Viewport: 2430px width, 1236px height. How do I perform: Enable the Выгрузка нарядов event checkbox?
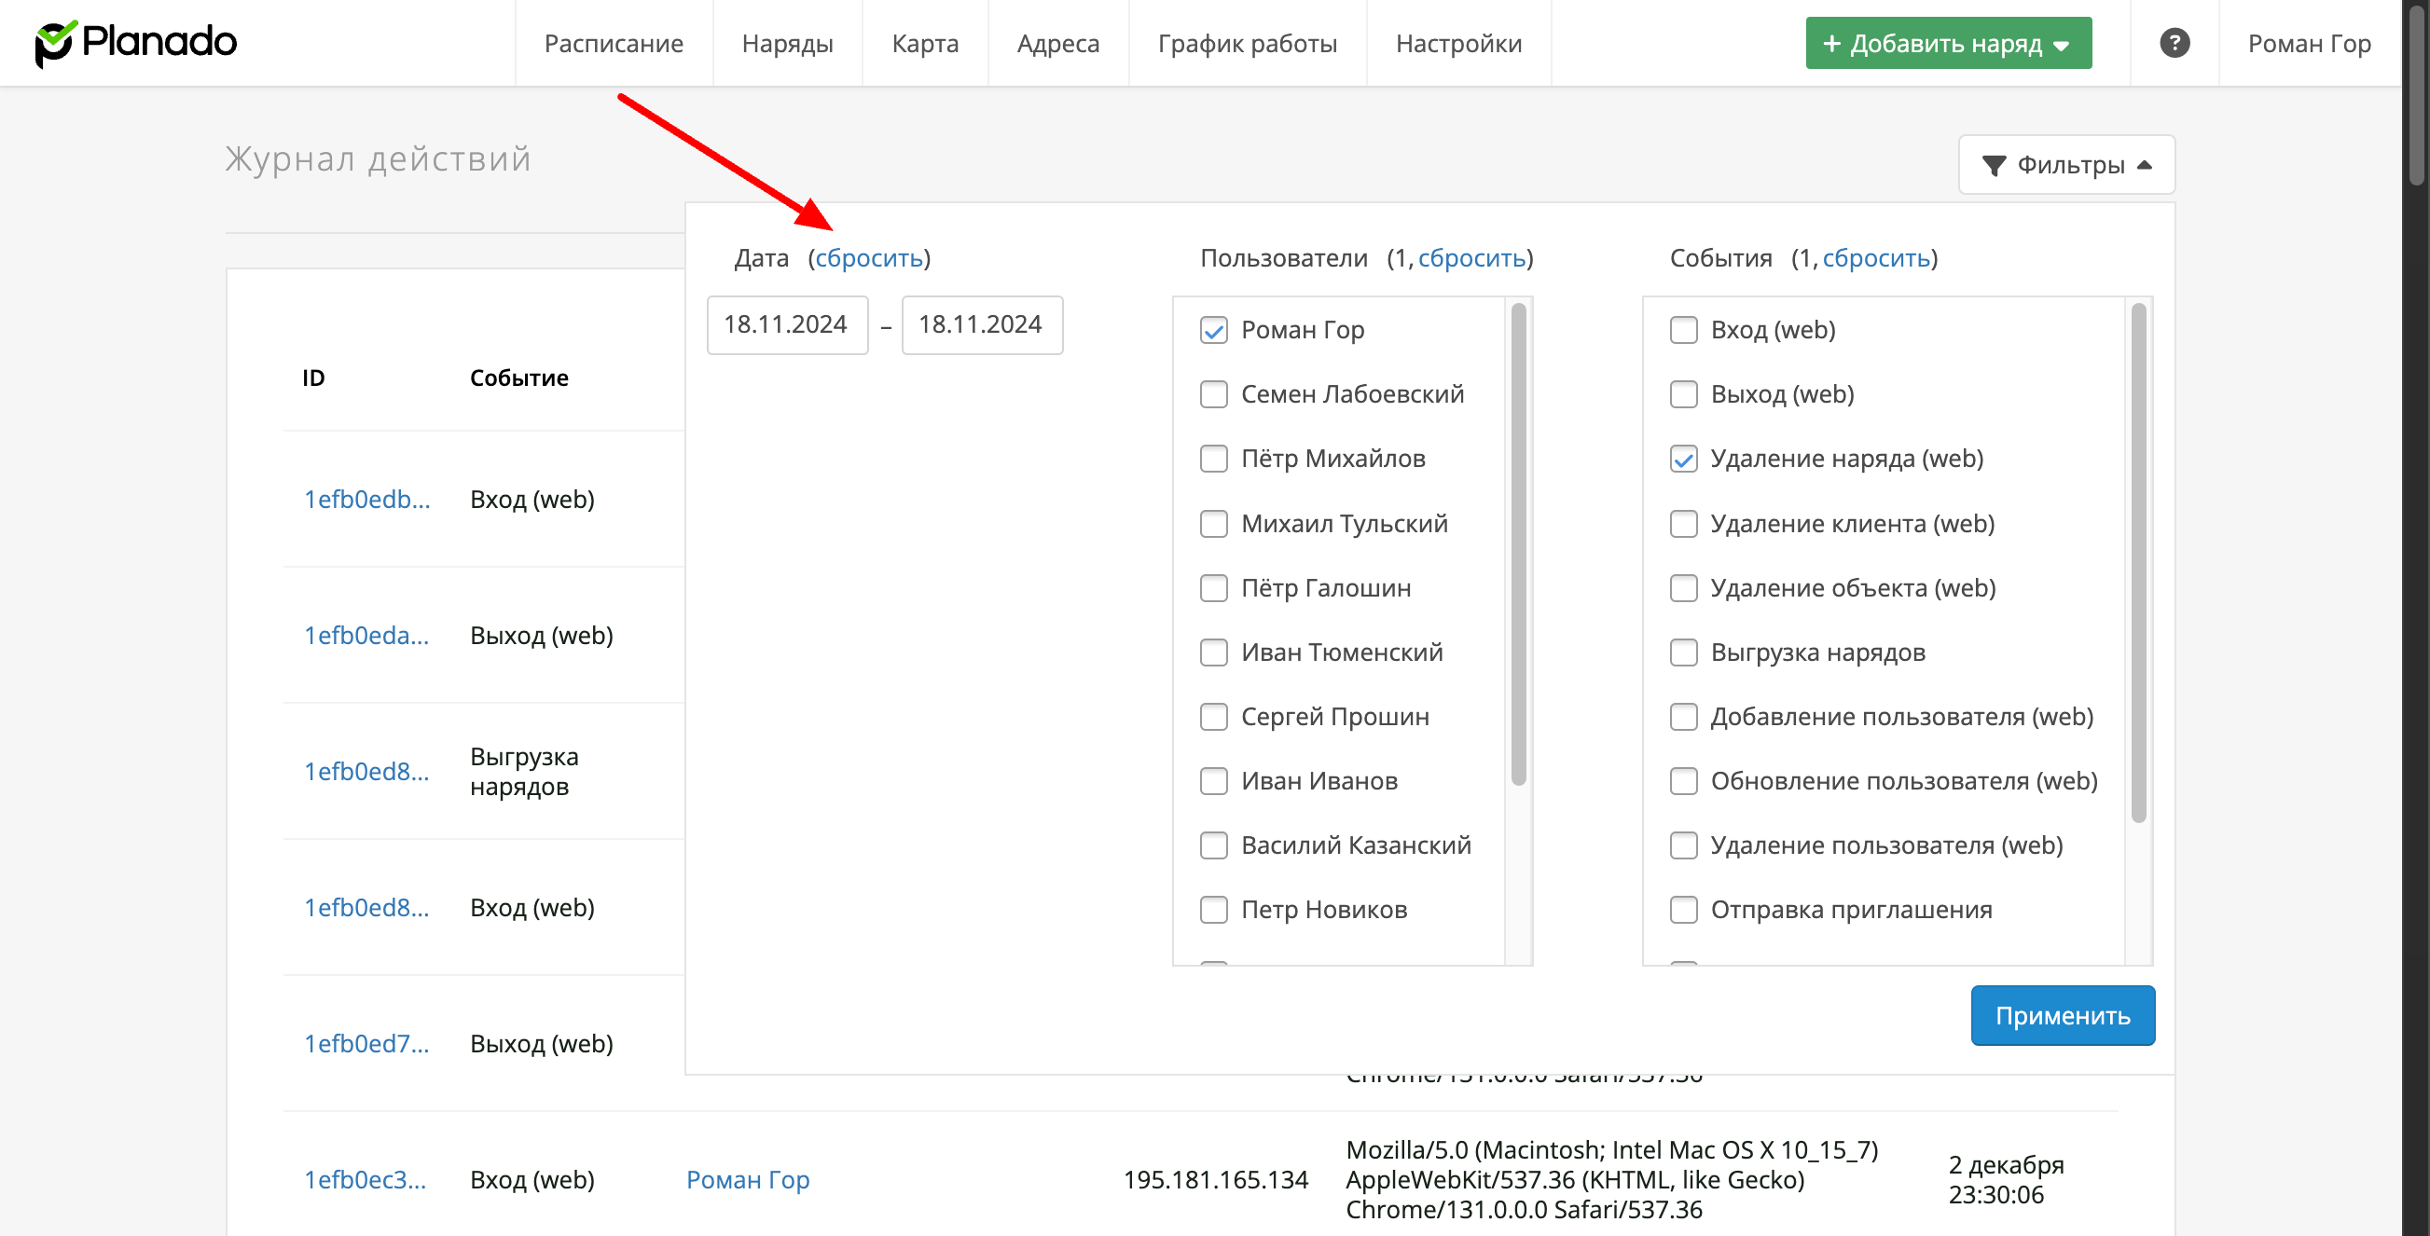pyautogui.click(x=1683, y=652)
